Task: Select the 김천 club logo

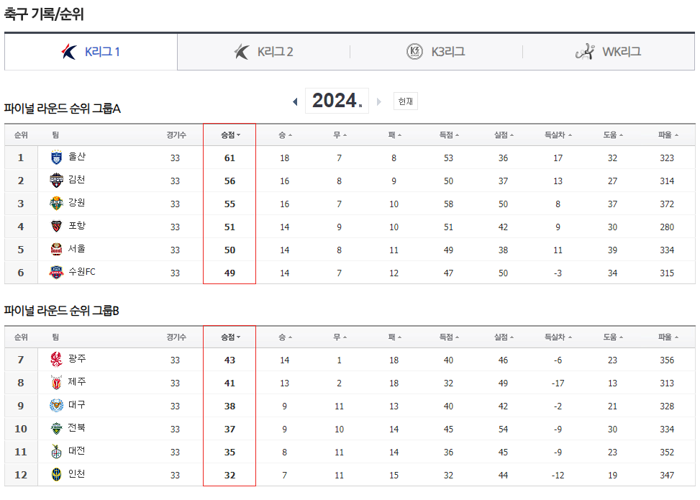Action: [x=56, y=181]
